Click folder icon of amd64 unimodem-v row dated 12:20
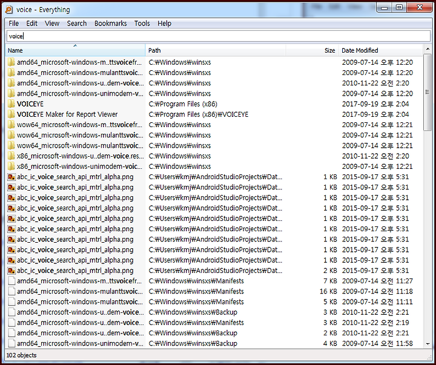The width and height of the screenshot is (436, 365). [x=12, y=93]
